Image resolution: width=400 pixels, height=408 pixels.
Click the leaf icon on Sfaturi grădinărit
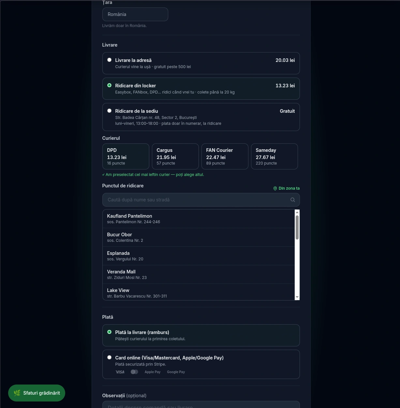pos(17,393)
